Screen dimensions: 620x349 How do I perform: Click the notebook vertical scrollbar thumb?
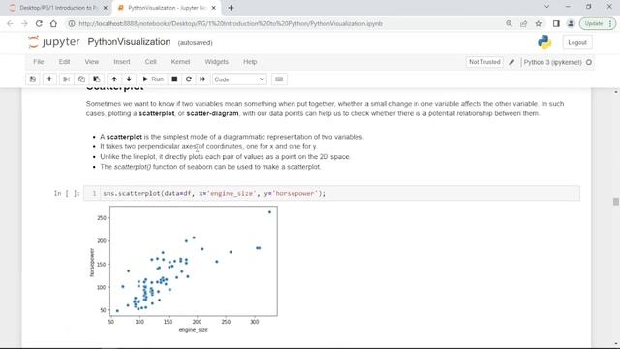(616, 202)
